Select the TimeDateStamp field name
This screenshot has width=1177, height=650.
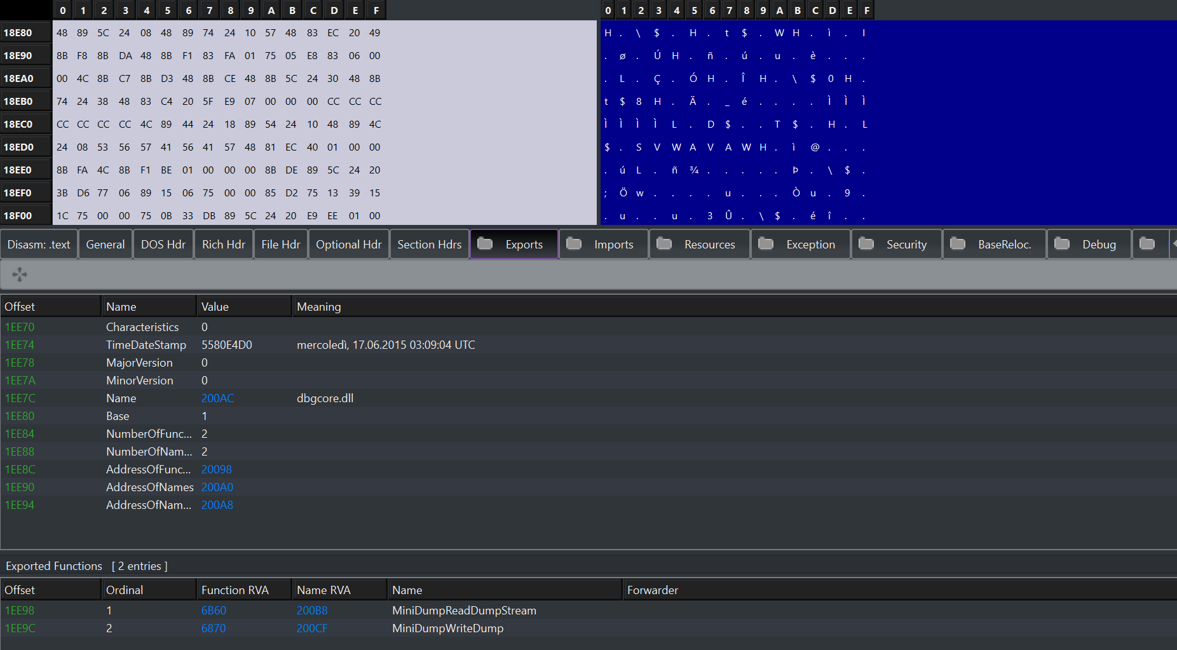tap(146, 345)
